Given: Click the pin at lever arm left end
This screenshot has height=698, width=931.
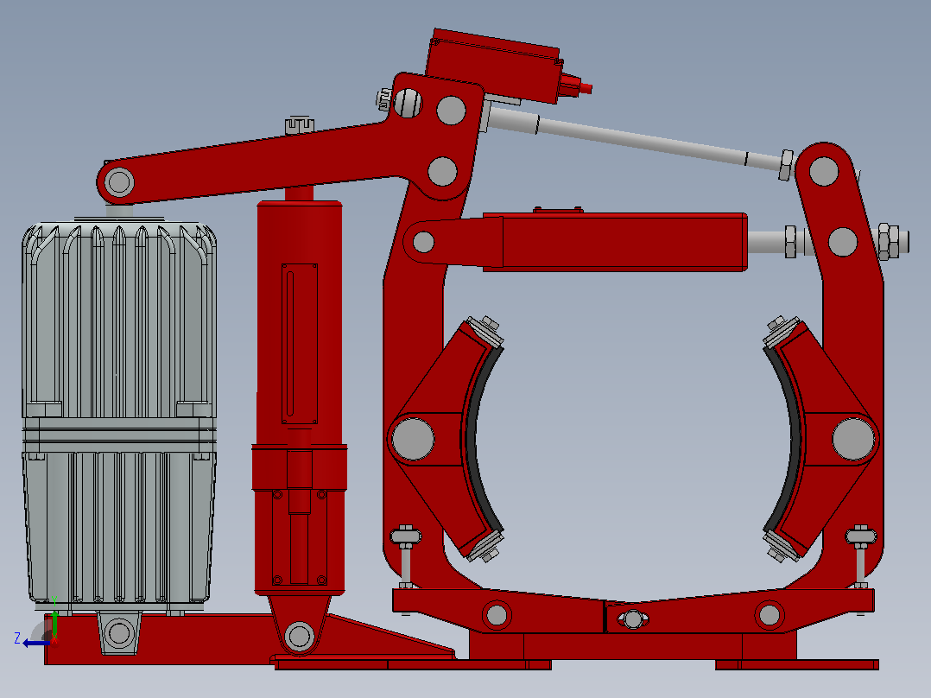Looking at the screenshot, I should (x=119, y=181).
